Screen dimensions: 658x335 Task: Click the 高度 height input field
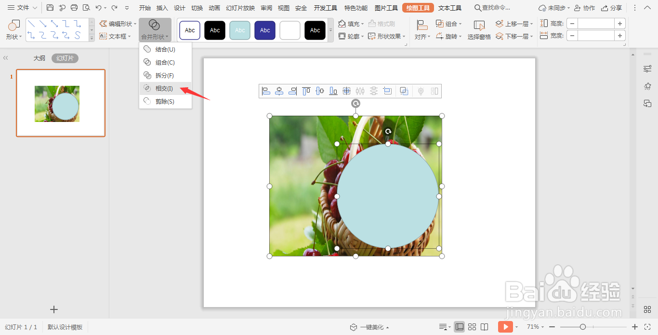click(x=596, y=23)
